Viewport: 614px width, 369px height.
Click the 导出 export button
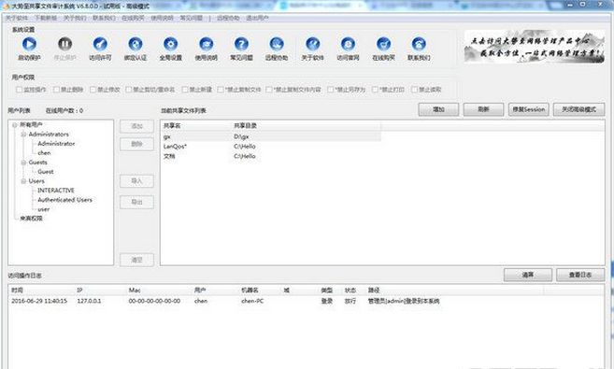136,203
